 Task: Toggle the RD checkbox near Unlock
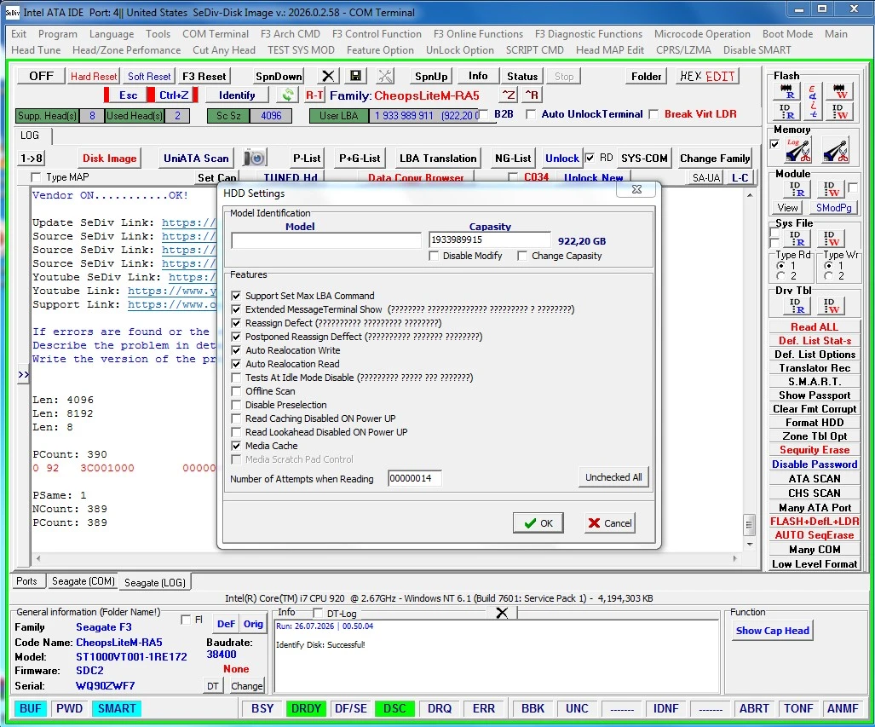click(x=590, y=158)
